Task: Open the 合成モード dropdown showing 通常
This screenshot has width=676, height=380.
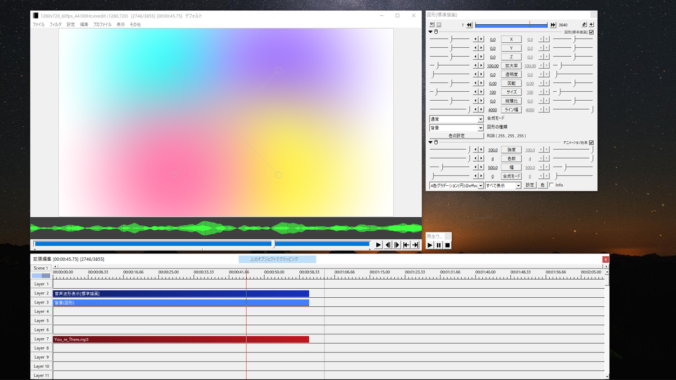Action: [456, 119]
